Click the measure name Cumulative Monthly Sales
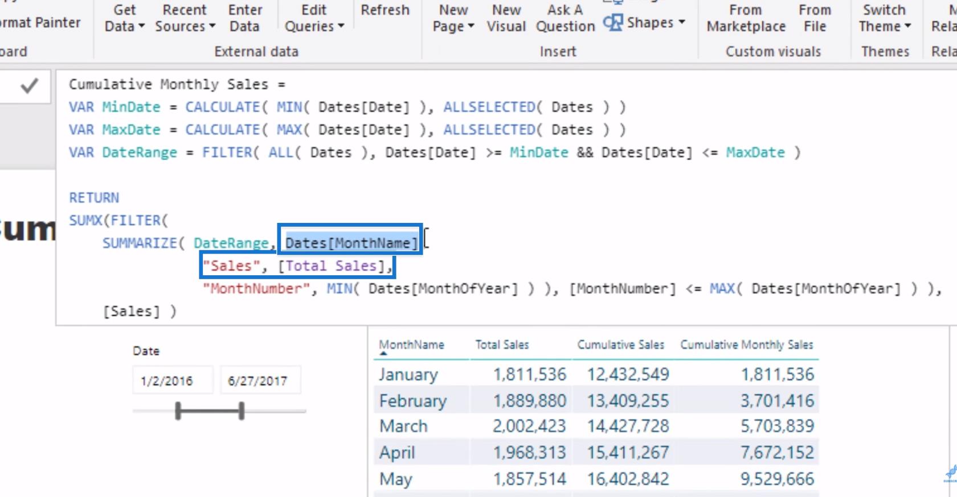Image resolution: width=957 pixels, height=497 pixels. click(169, 84)
